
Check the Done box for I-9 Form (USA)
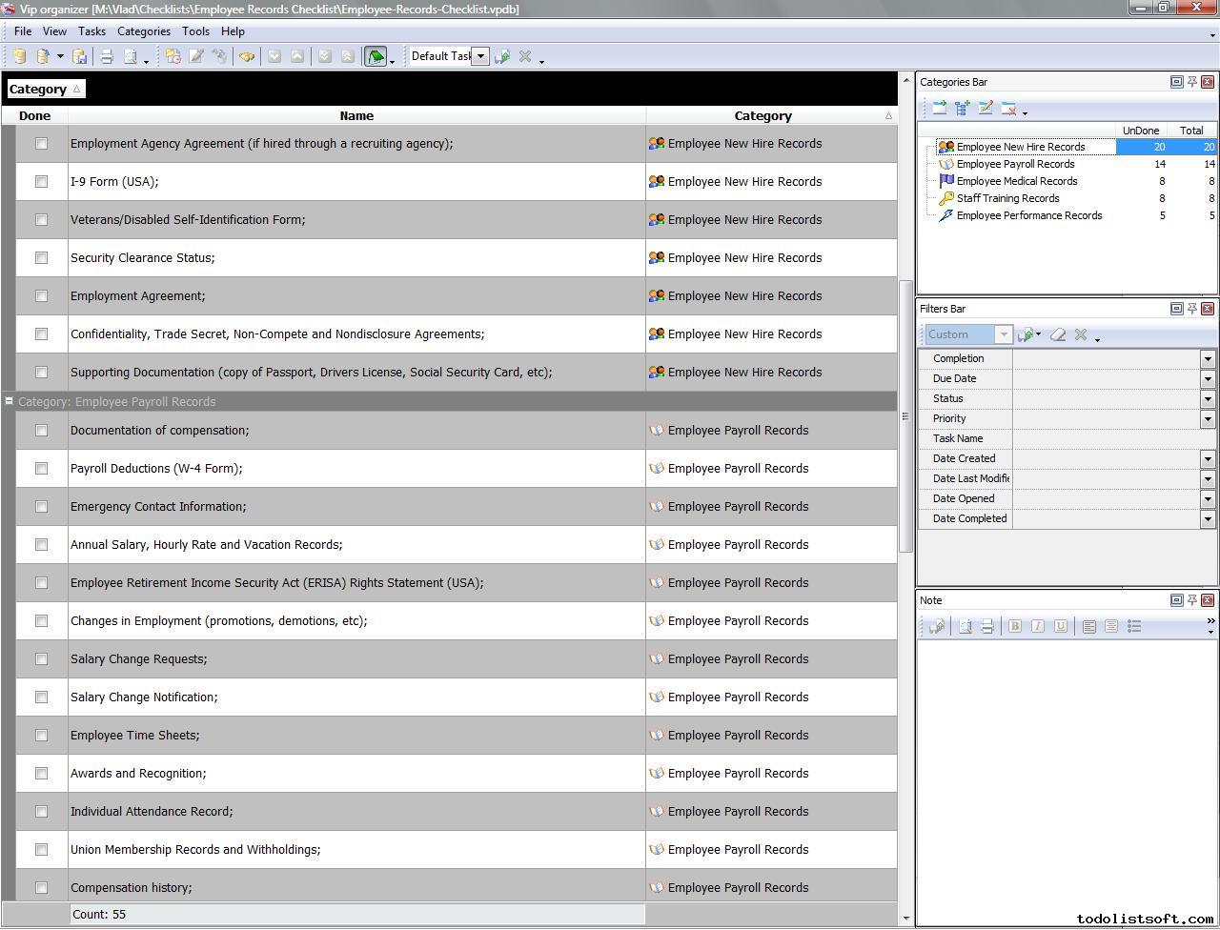tap(41, 182)
